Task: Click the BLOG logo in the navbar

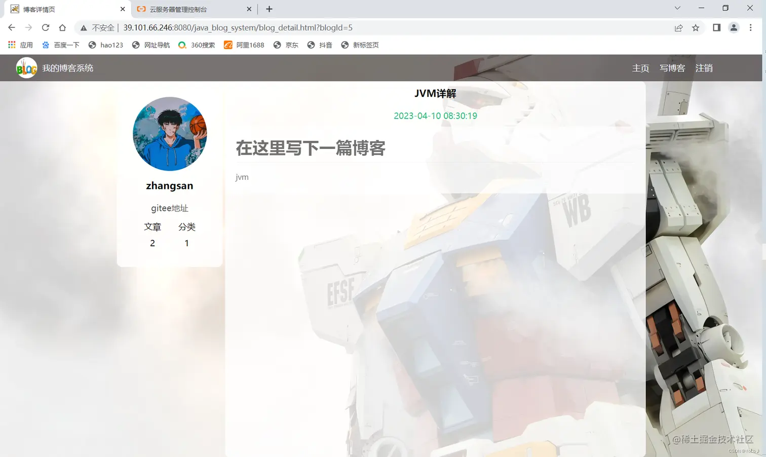Action: (x=26, y=68)
